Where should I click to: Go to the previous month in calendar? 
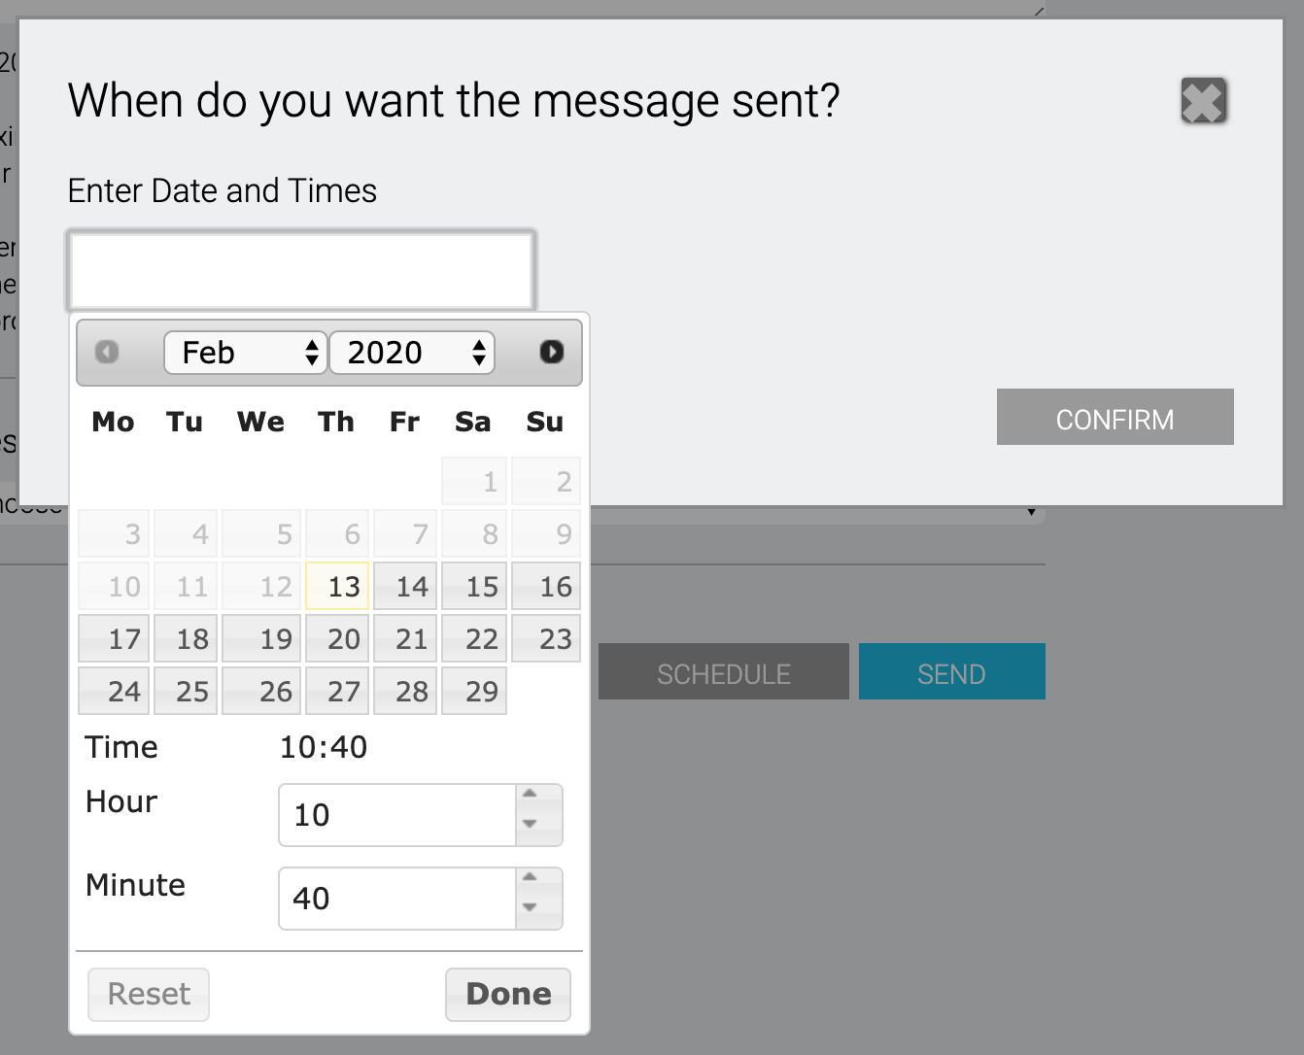[107, 352]
